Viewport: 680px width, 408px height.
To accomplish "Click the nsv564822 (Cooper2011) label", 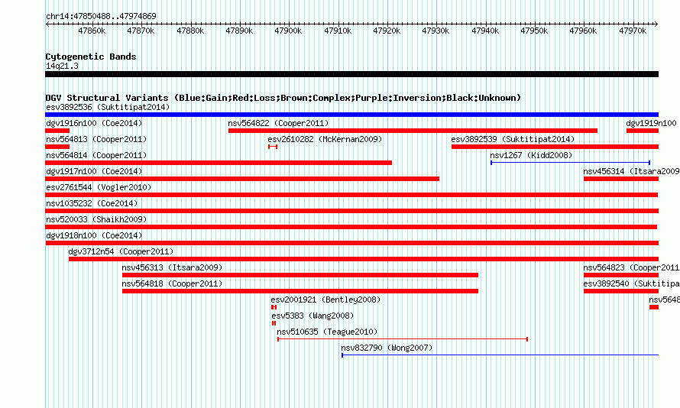I will (x=278, y=123).
